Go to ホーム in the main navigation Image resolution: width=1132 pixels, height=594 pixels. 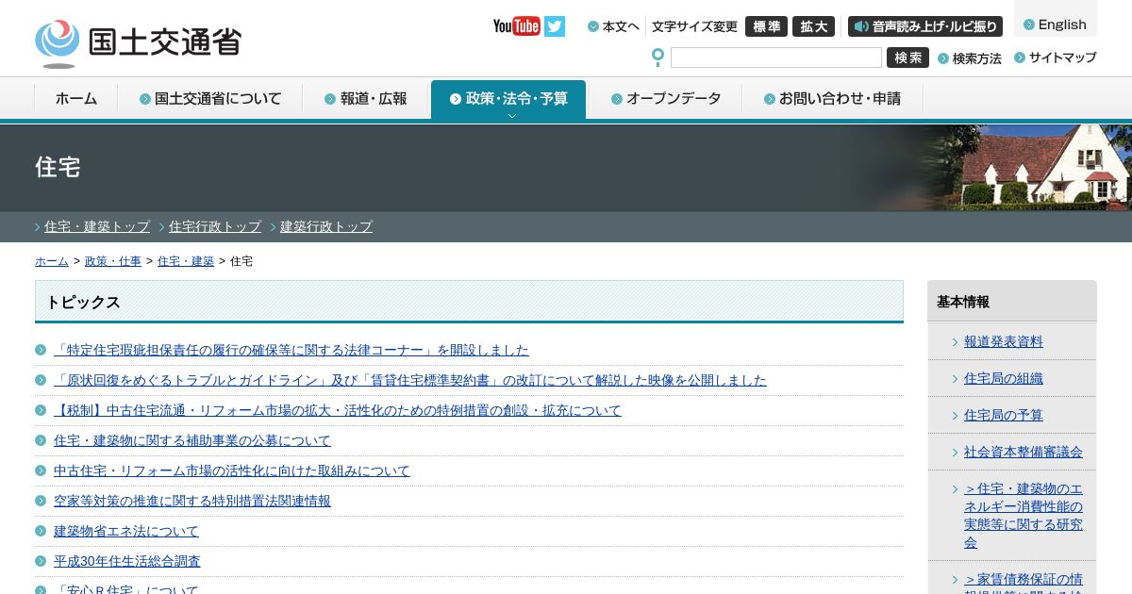(76, 98)
